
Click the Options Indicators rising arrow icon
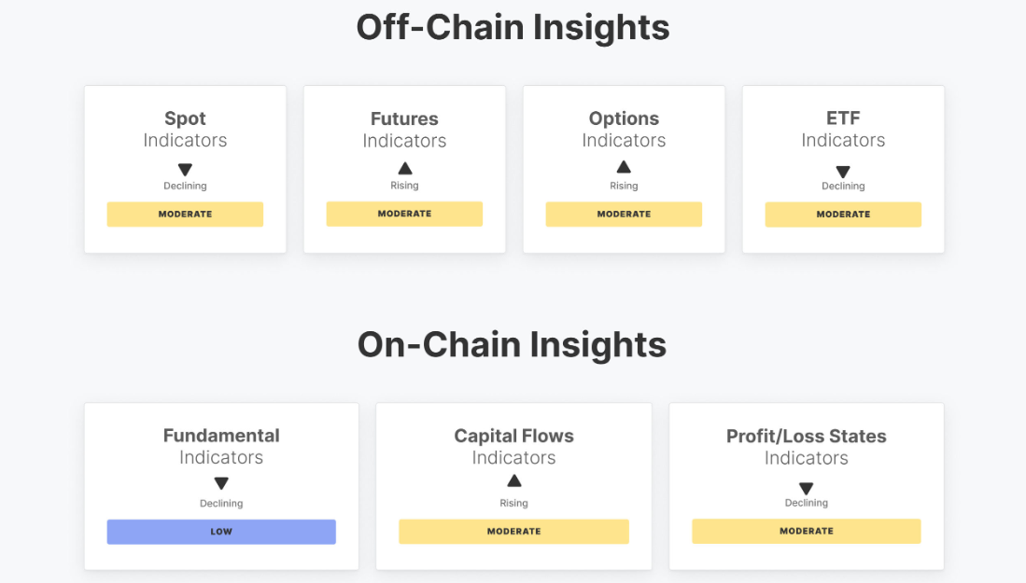[x=624, y=167]
